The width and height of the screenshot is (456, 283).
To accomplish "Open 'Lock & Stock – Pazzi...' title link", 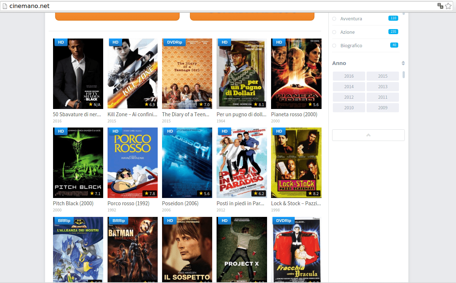I will point(296,203).
